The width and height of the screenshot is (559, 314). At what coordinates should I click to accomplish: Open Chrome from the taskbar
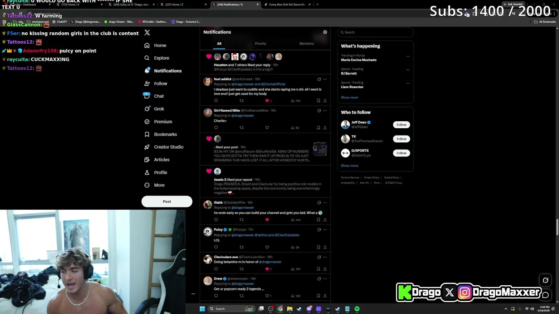280,309
